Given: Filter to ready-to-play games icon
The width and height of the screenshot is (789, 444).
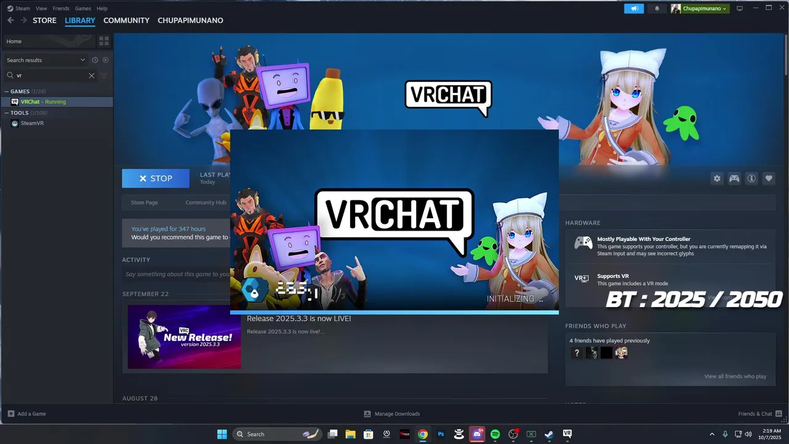Looking at the screenshot, I should tap(105, 60).
